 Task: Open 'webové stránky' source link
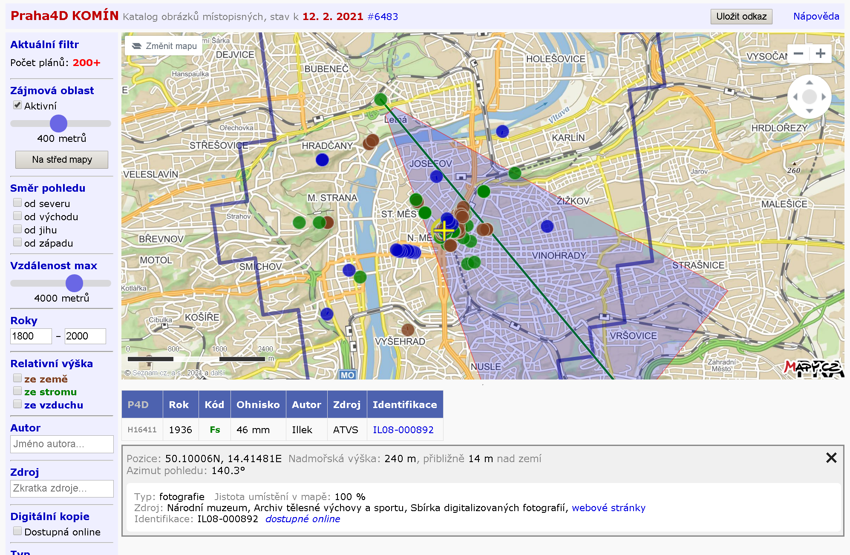coord(608,508)
